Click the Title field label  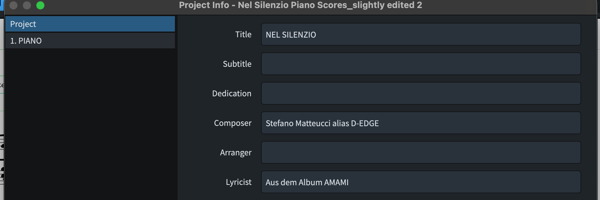click(x=243, y=35)
